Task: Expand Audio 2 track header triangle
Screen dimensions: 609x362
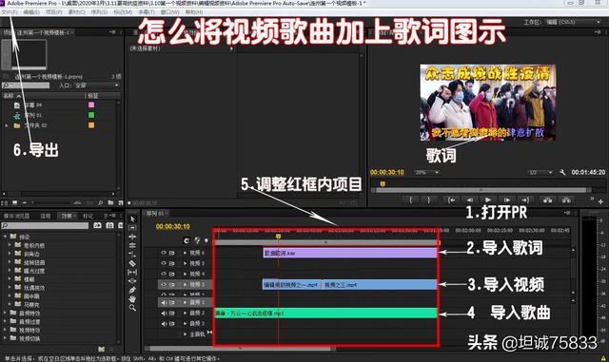Action: pyautogui.click(x=185, y=313)
